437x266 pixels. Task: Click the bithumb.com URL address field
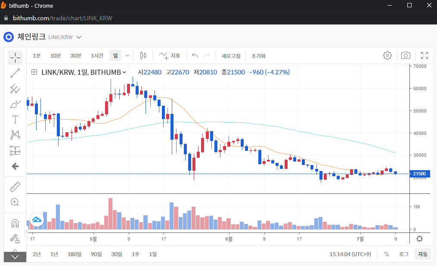click(62, 18)
